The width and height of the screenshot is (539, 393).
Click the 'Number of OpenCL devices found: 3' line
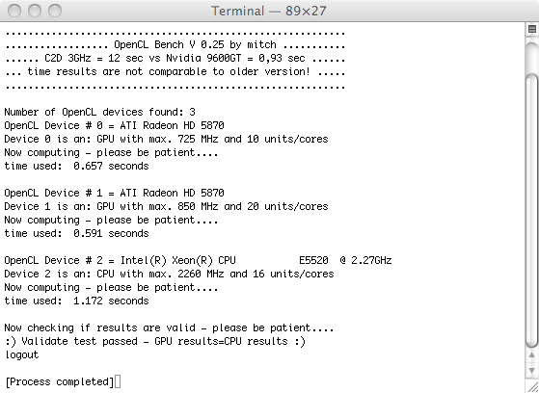coord(99,113)
